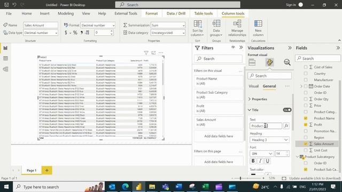Screen dimensions: 342x192
Task: Collapse the Product Subcategory table
Action: (x=297, y=156)
